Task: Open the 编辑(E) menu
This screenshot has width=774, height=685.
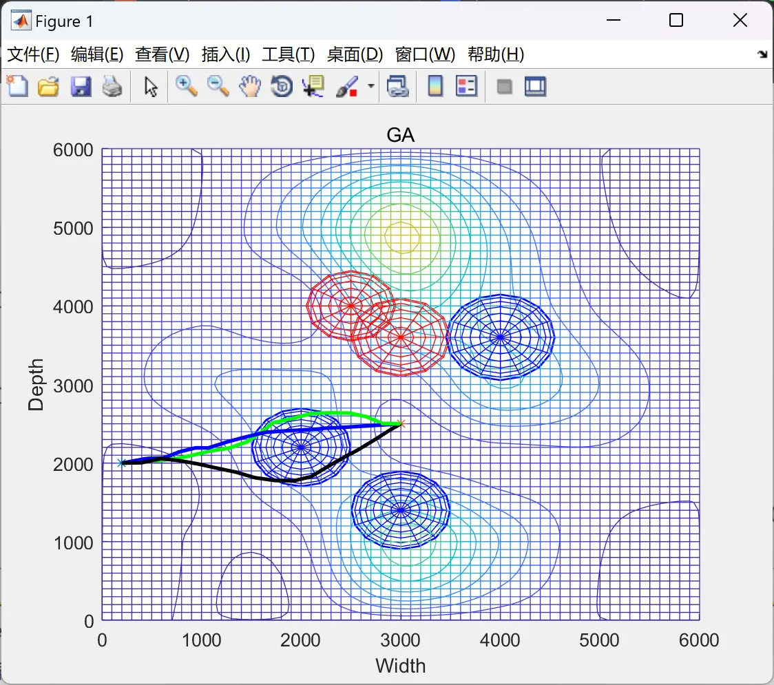Action: pos(96,54)
